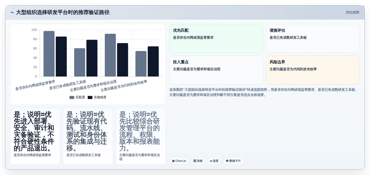Click the card starting 是；说明=优先验证现有代码
370x175 pixels.
click(x=88, y=136)
